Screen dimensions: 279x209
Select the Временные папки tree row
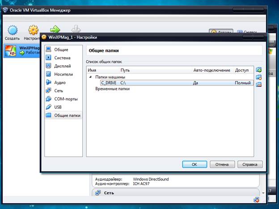coord(112,89)
